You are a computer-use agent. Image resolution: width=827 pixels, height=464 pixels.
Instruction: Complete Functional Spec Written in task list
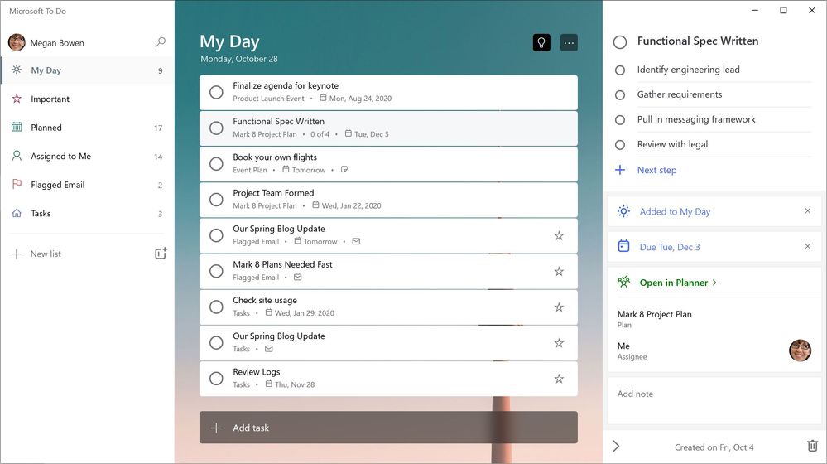[x=216, y=128]
